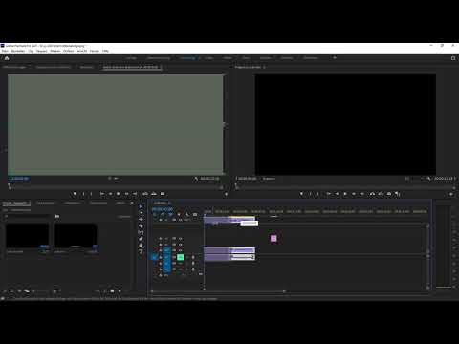Select the Project panel tab
459x344 pixels.
[x=15, y=203]
